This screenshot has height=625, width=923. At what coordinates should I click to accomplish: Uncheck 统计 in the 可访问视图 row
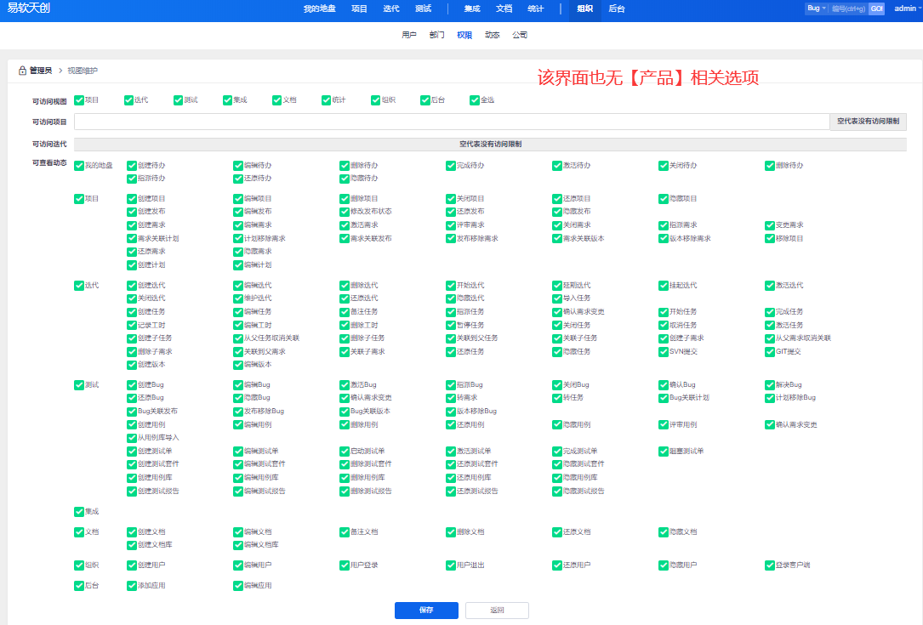(x=327, y=100)
